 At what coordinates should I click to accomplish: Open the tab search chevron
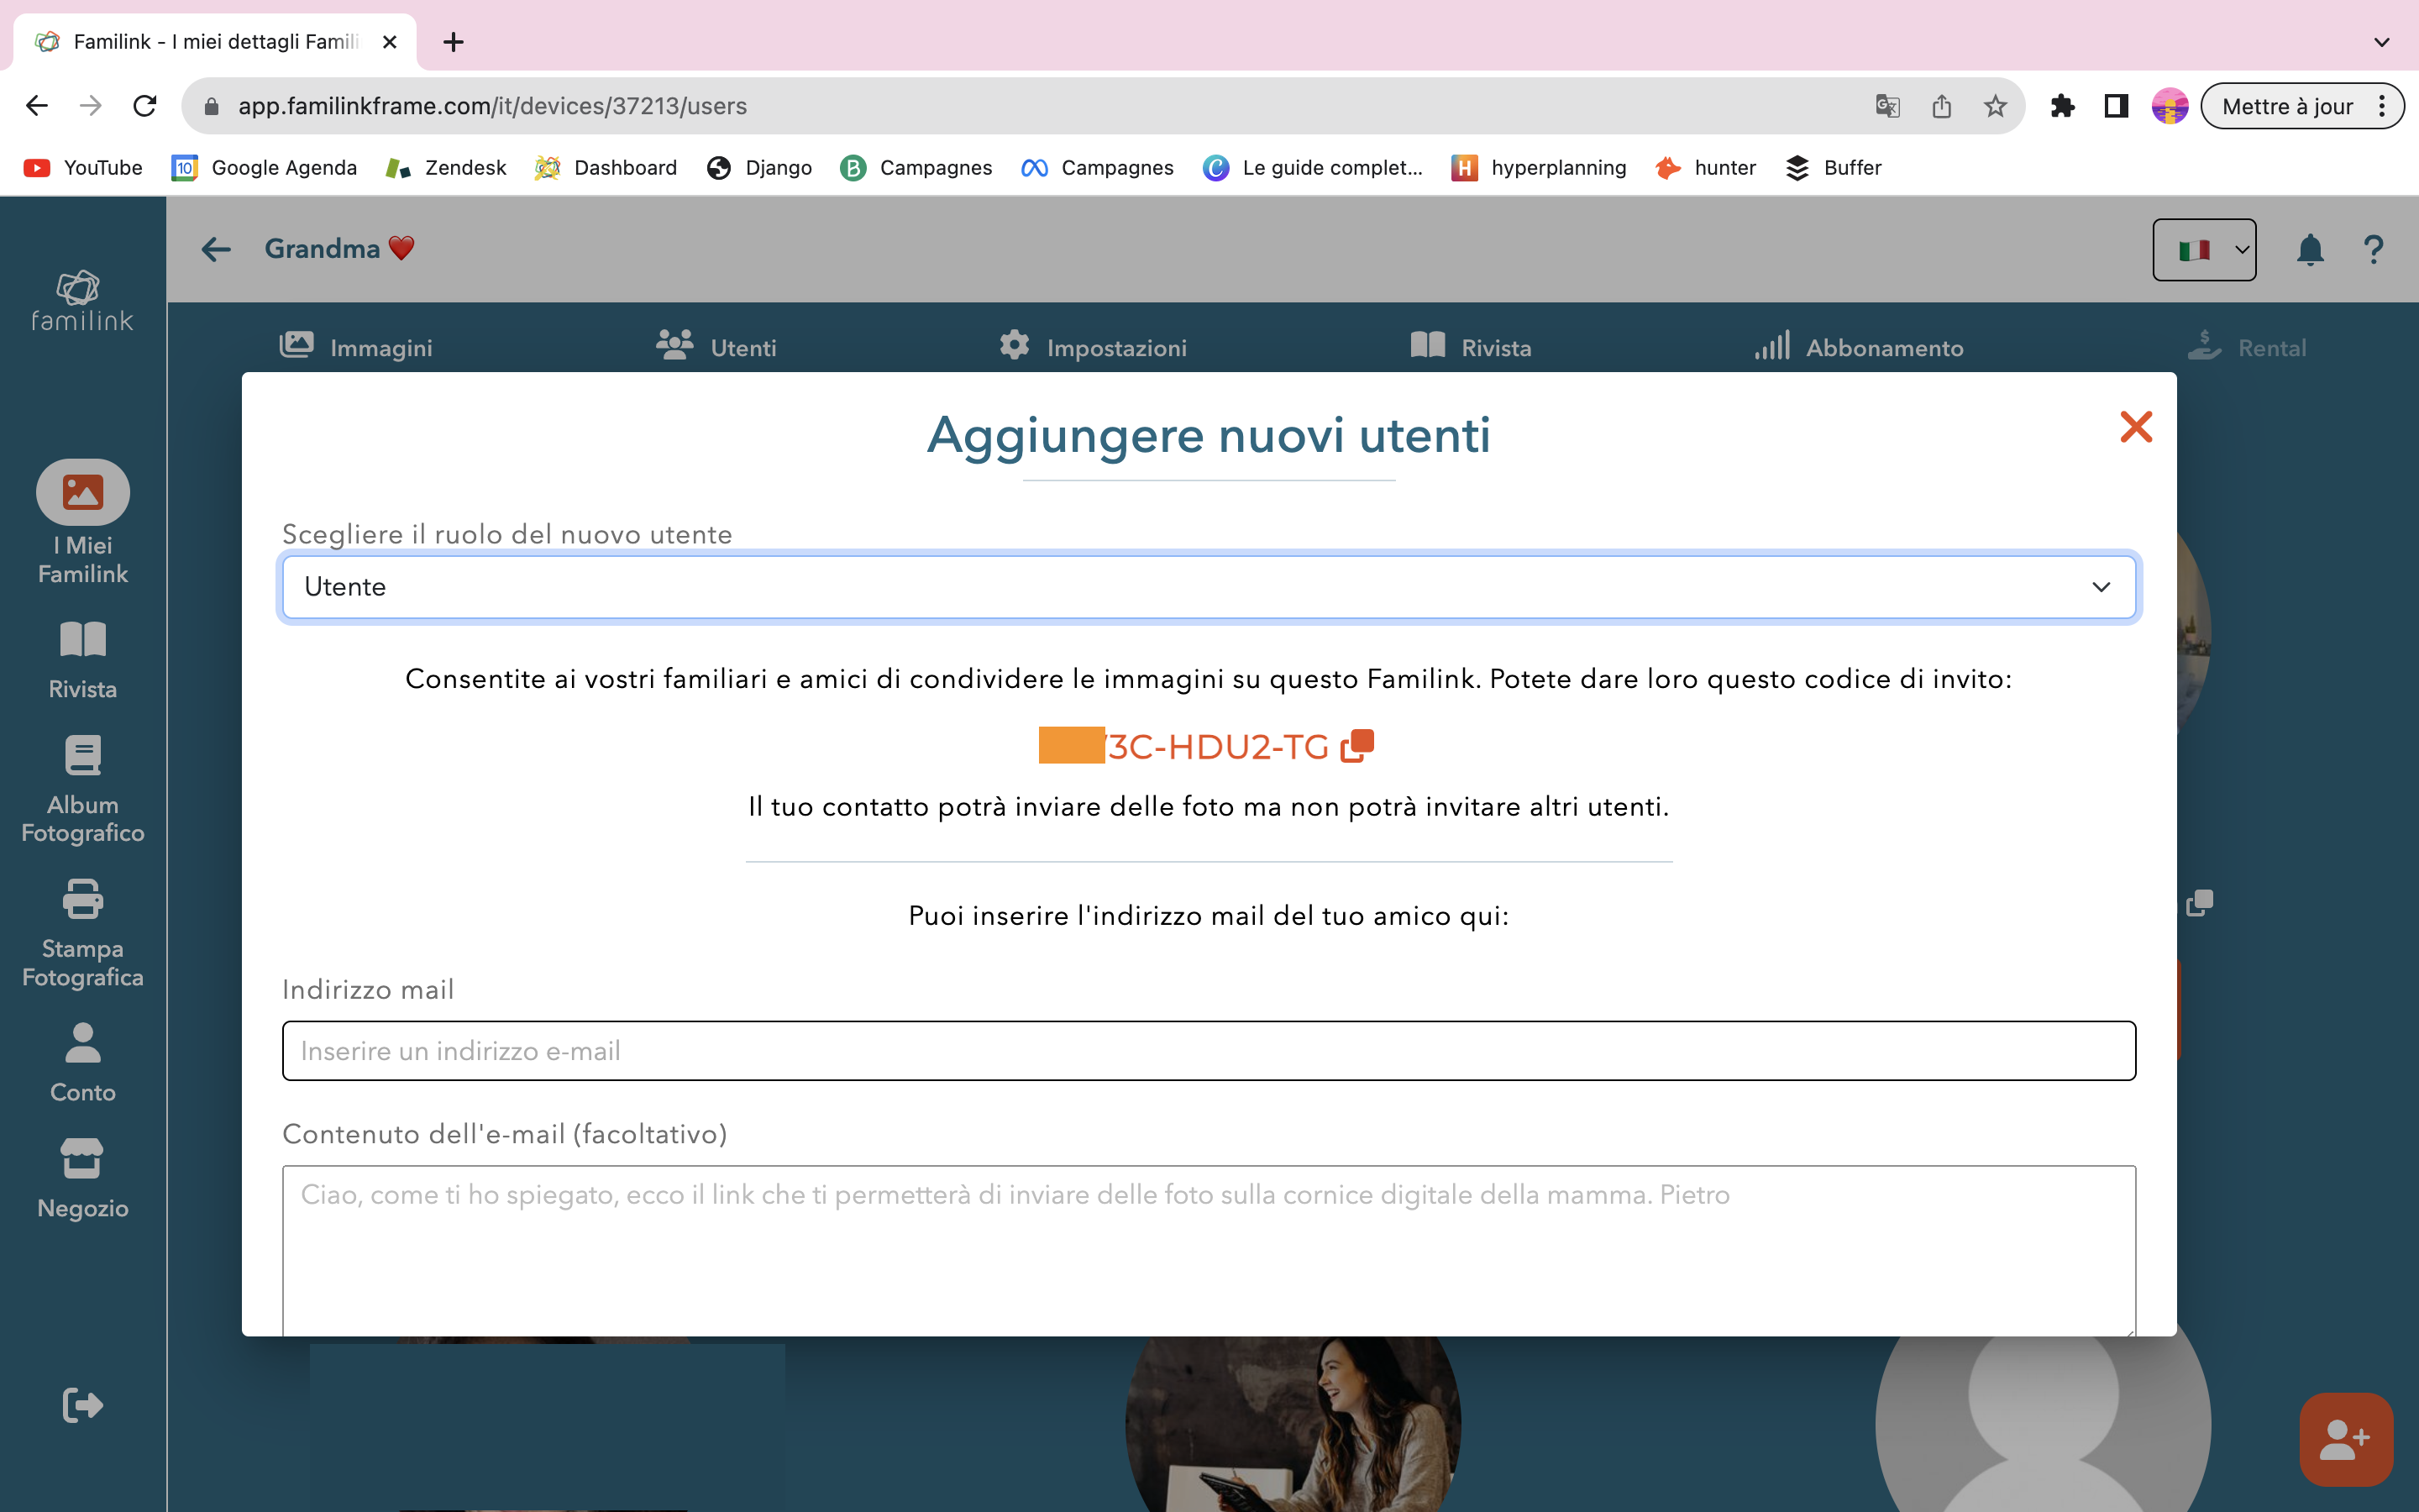click(x=2382, y=42)
